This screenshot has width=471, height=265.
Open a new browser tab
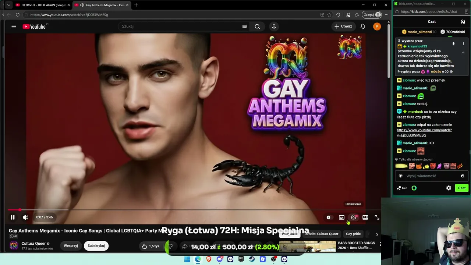(136, 5)
